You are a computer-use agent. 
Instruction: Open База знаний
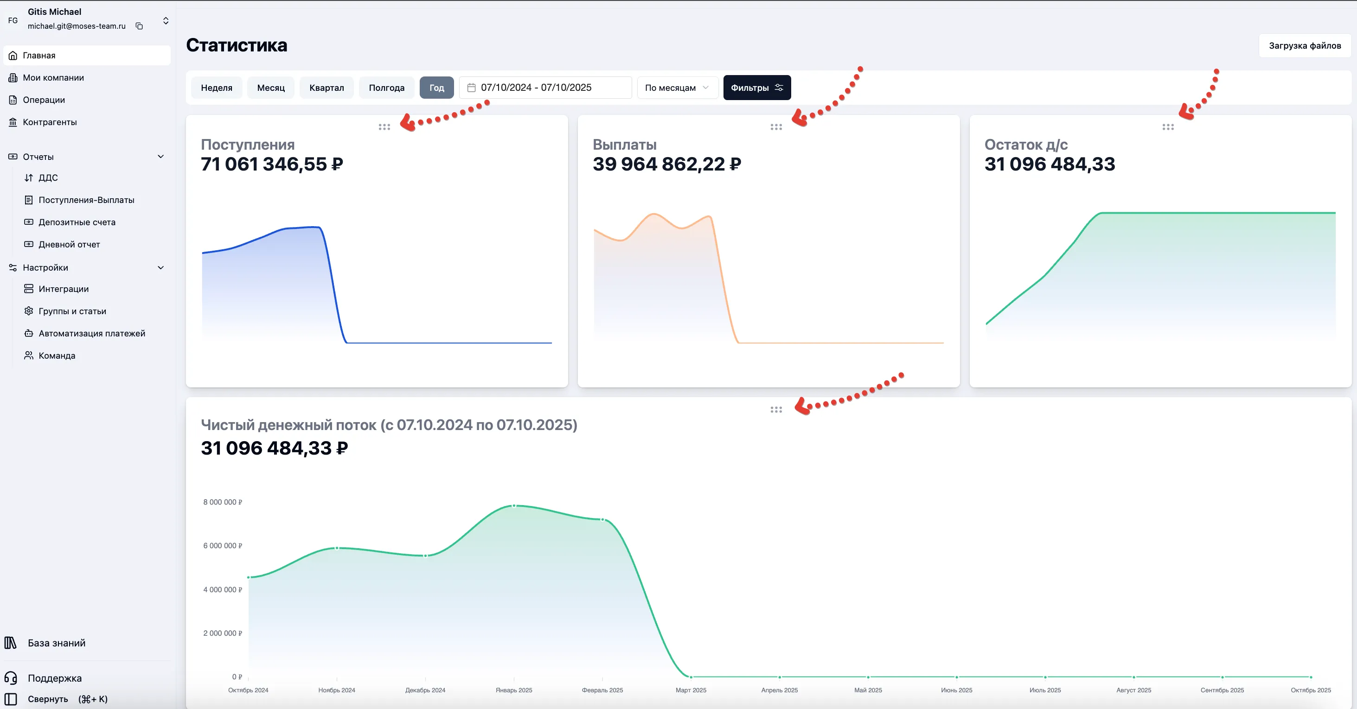click(x=57, y=643)
